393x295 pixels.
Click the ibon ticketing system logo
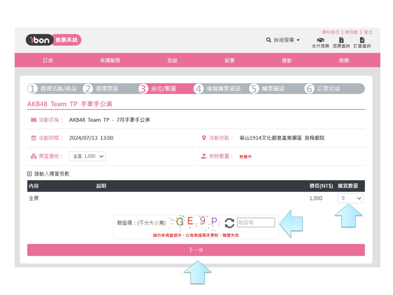(54, 40)
